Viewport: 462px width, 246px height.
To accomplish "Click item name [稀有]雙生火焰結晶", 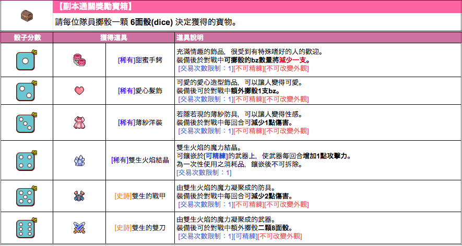I will pyautogui.click(x=140, y=161).
